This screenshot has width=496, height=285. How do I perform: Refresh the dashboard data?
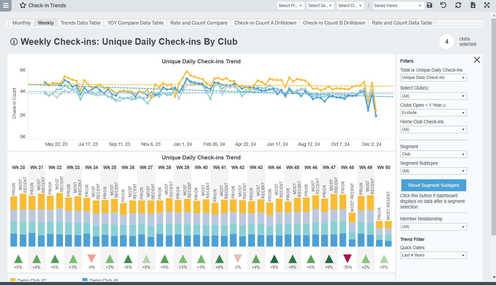[x=458, y=5]
